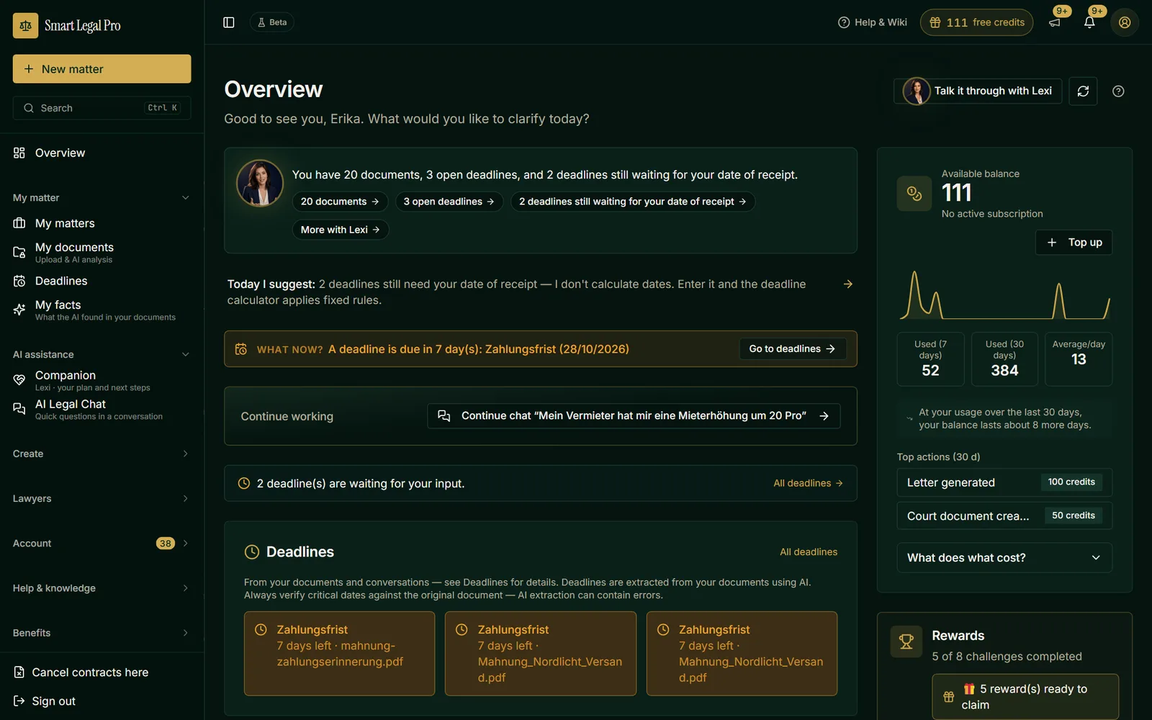1152x720 pixels.
Task: Open My matters in sidebar
Action: pos(102,223)
